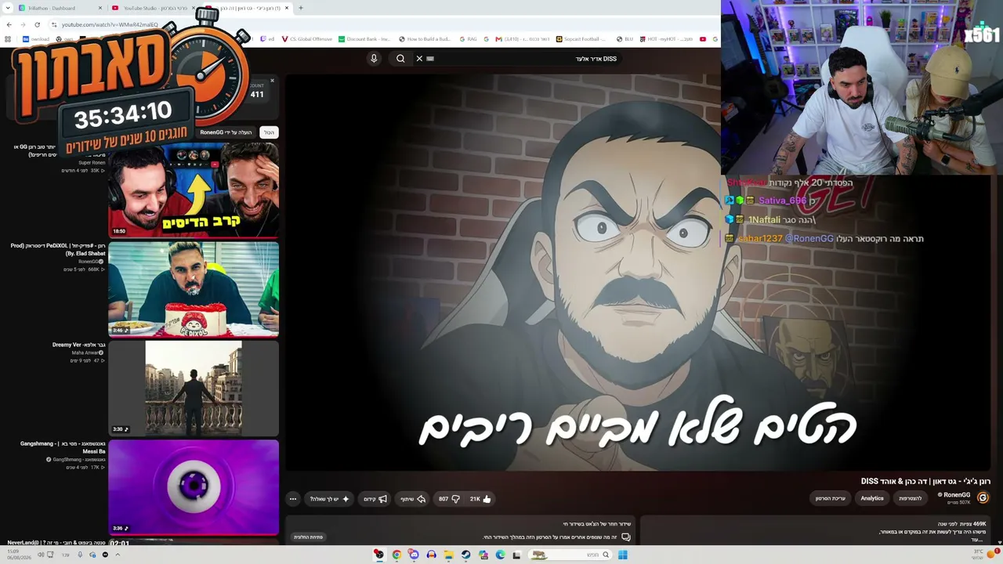Open the purple eye Messi Ba thumbnail
Screen dimensions: 1003x564
(194, 487)
